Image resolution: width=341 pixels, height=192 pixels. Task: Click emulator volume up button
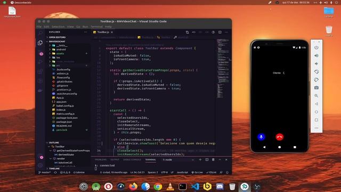coord(316,55)
